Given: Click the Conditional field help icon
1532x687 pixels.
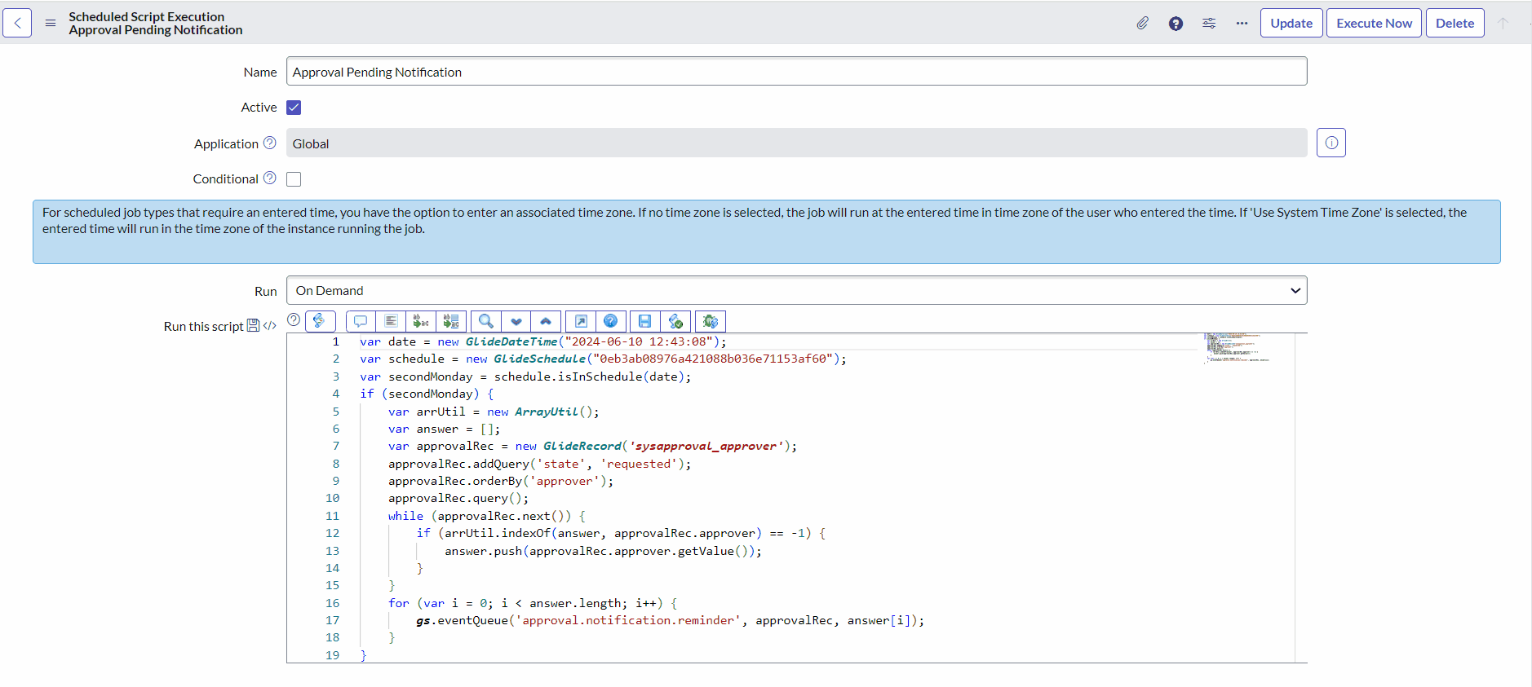Looking at the screenshot, I should coord(269,178).
